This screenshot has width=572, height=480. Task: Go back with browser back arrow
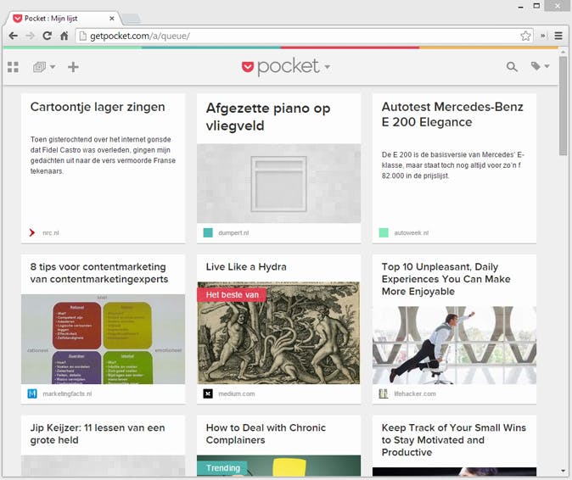14,36
